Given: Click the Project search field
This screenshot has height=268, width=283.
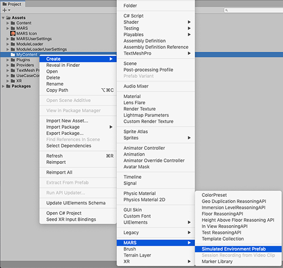Looking at the screenshot, I should click(x=253, y=10).
